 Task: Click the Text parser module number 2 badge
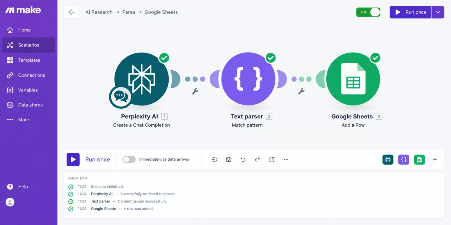pos(269,116)
